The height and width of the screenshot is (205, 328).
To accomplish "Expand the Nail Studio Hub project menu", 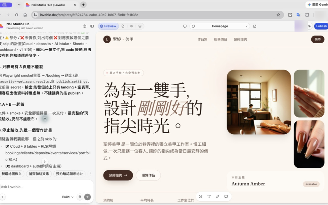I will (x=33, y=24).
